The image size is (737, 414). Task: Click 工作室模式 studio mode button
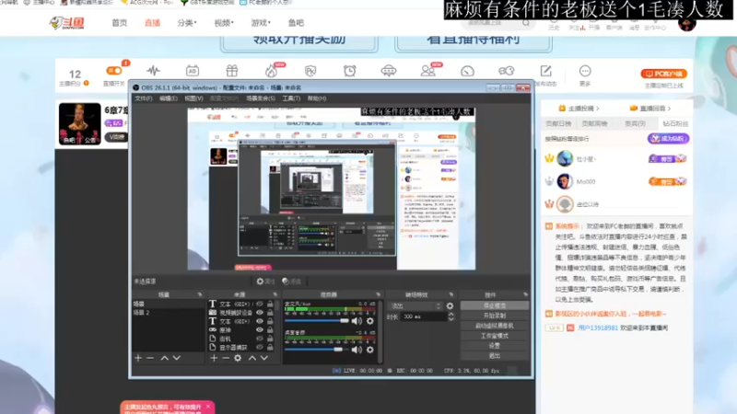pos(495,336)
